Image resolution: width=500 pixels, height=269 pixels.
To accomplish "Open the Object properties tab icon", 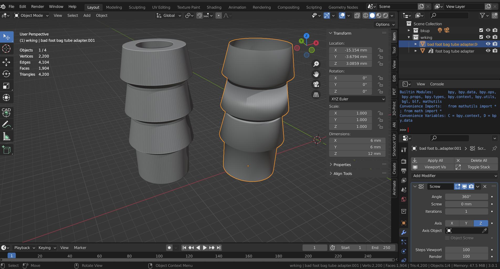I will pos(404,223).
